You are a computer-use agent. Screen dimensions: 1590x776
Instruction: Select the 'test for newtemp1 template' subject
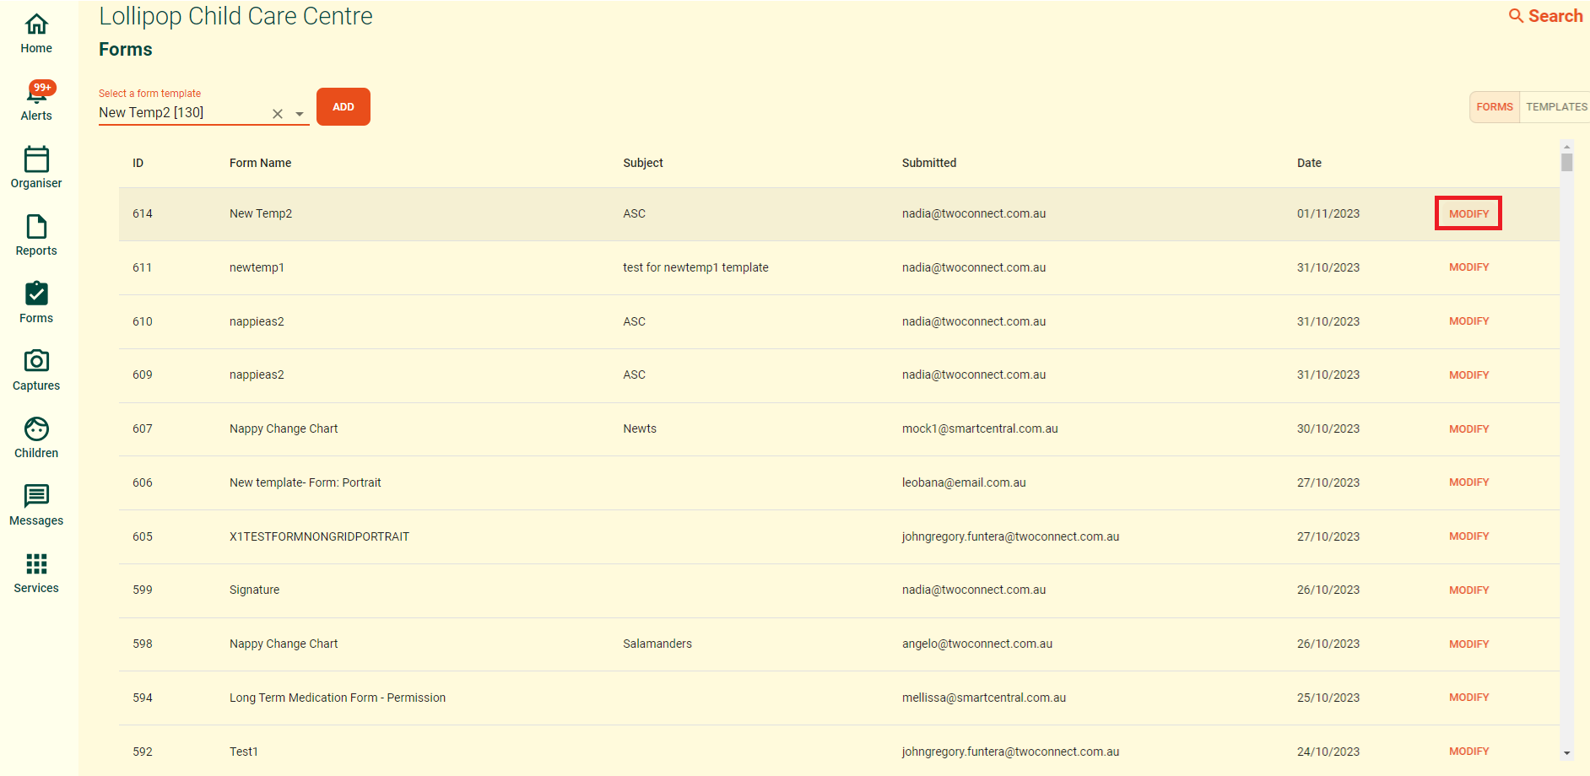(x=695, y=267)
